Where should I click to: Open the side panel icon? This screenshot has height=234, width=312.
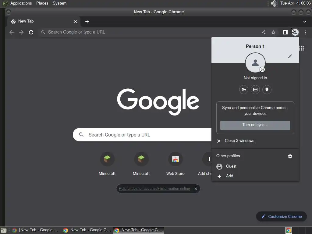click(x=285, y=32)
